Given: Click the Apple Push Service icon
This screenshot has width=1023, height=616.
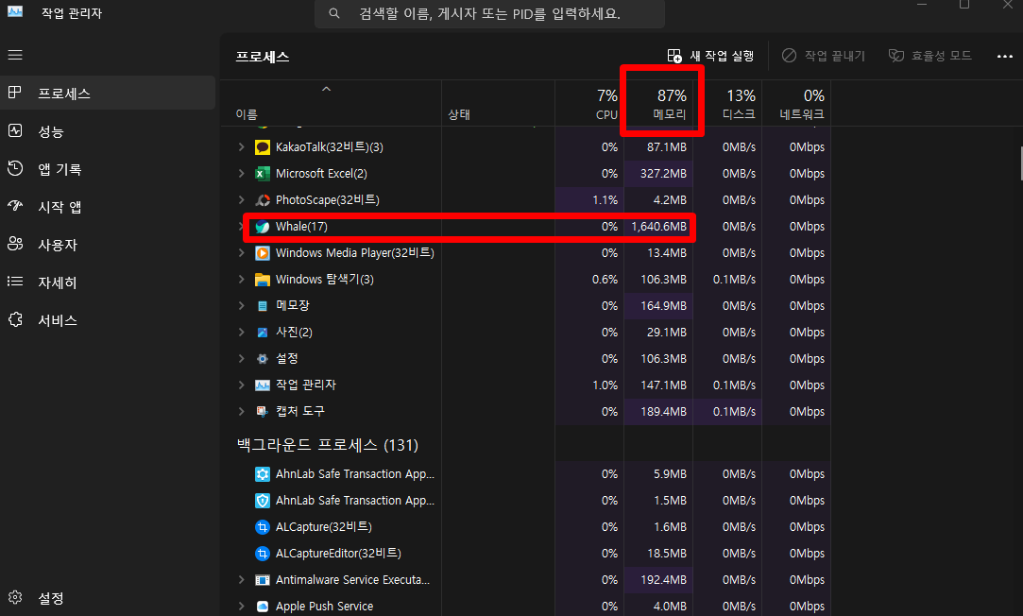Looking at the screenshot, I should 263,607.
